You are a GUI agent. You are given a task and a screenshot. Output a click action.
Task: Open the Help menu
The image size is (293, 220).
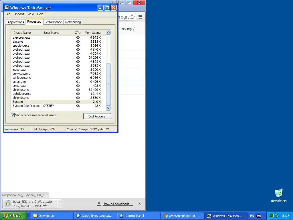point(40,14)
